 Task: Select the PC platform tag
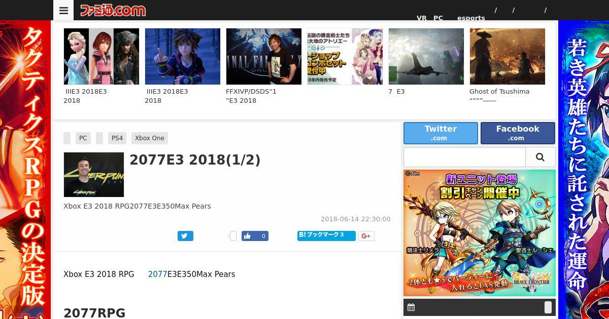click(x=83, y=138)
